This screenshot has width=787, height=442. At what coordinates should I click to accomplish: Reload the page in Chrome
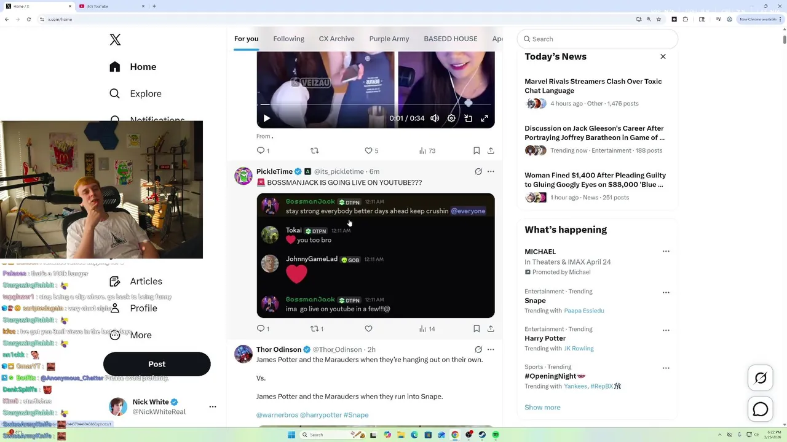coord(29,19)
